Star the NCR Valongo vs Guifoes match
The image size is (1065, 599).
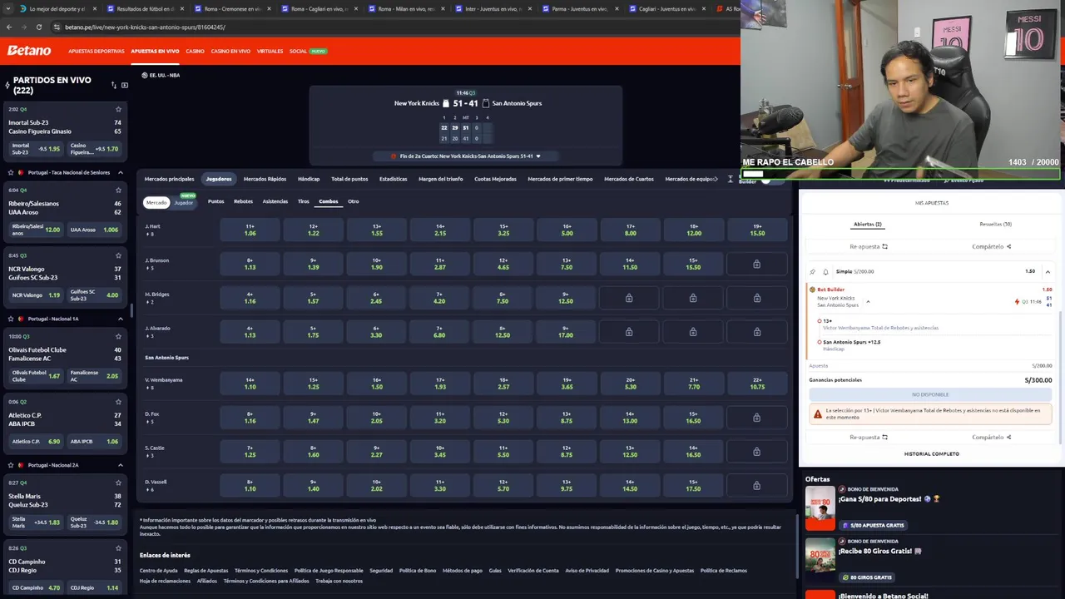(118, 255)
